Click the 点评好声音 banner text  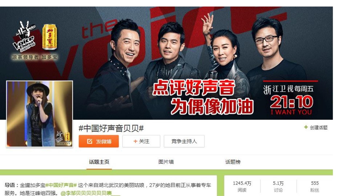click(193, 88)
